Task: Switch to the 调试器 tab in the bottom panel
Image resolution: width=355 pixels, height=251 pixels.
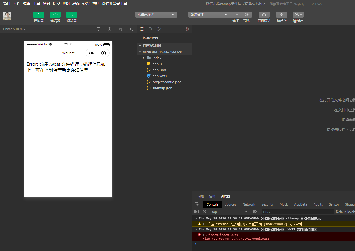Action: [225, 196]
